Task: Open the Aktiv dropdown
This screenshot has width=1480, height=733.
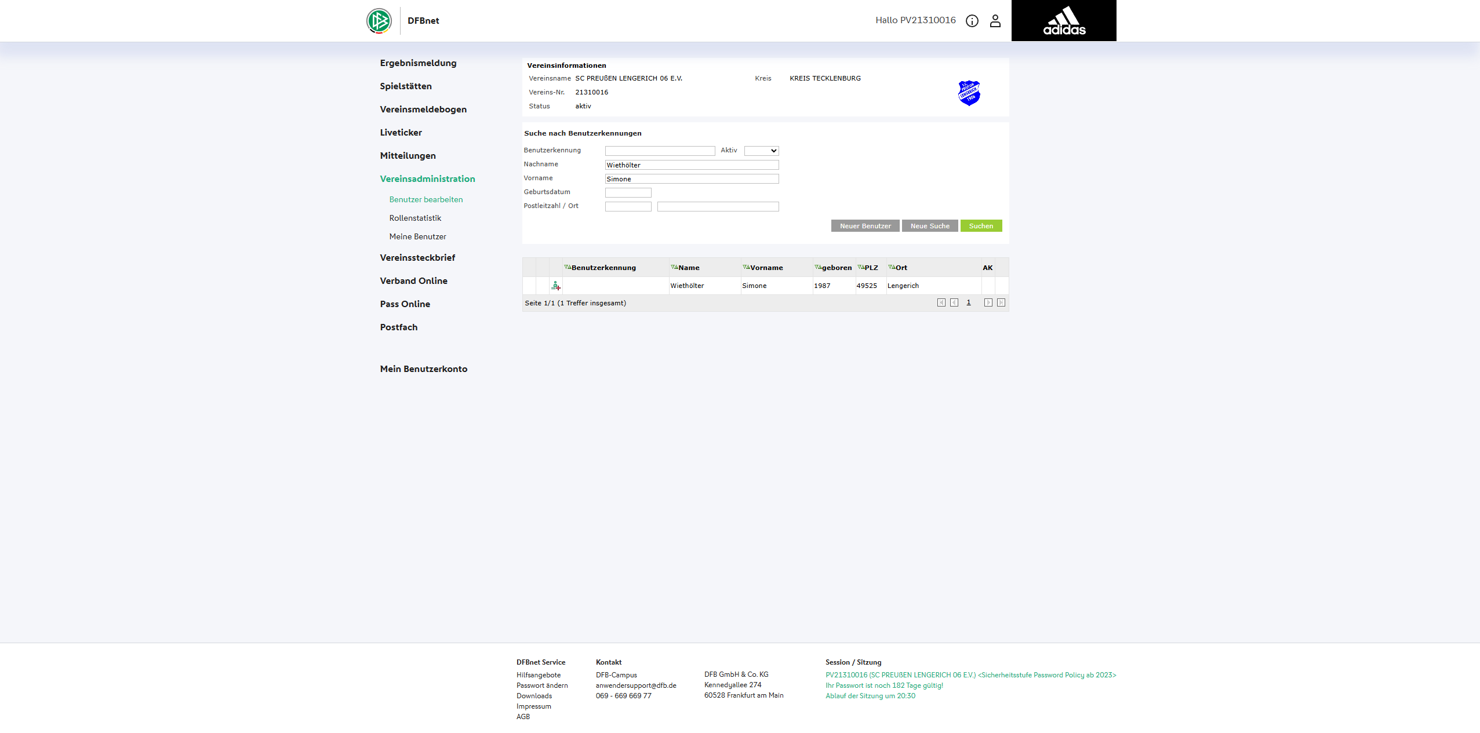Action: pyautogui.click(x=761, y=151)
